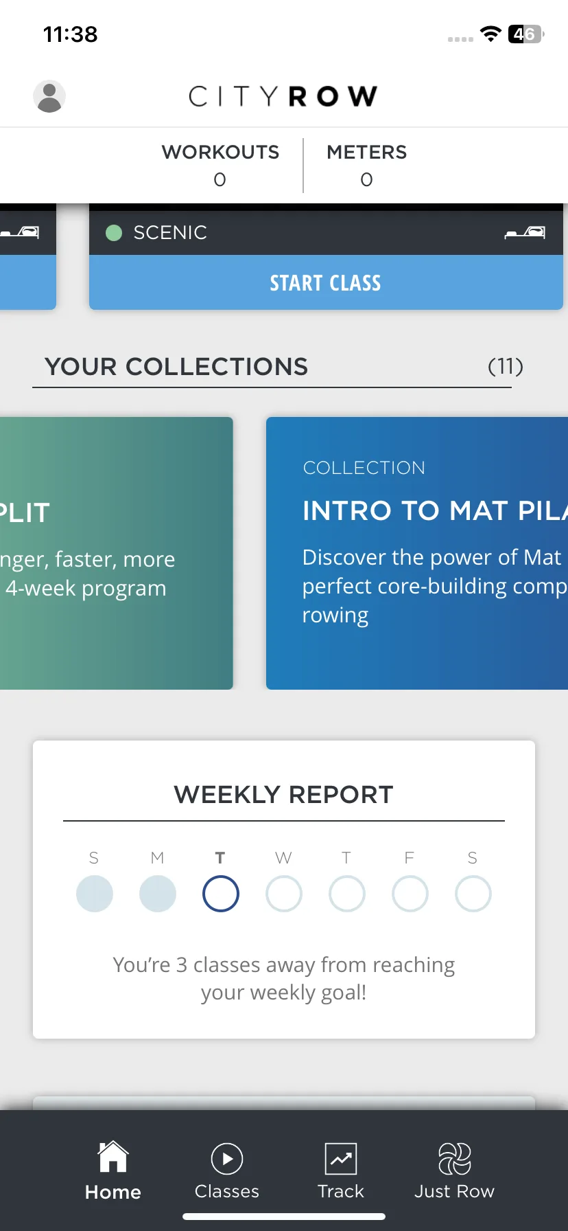Viewport: 568px width, 1231px height.
Task: Open the Intro to Mat Pilates collection card
Action: (417, 553)
